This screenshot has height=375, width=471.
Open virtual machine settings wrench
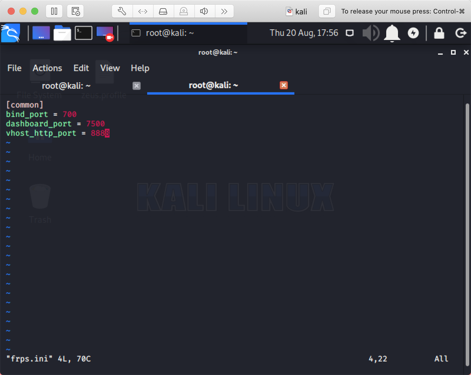point(122,11)
